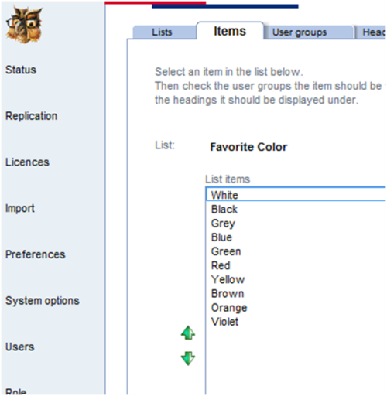
Task: Open System options in the sidebar
Action: pyautogui.click(x=43, y=301)
